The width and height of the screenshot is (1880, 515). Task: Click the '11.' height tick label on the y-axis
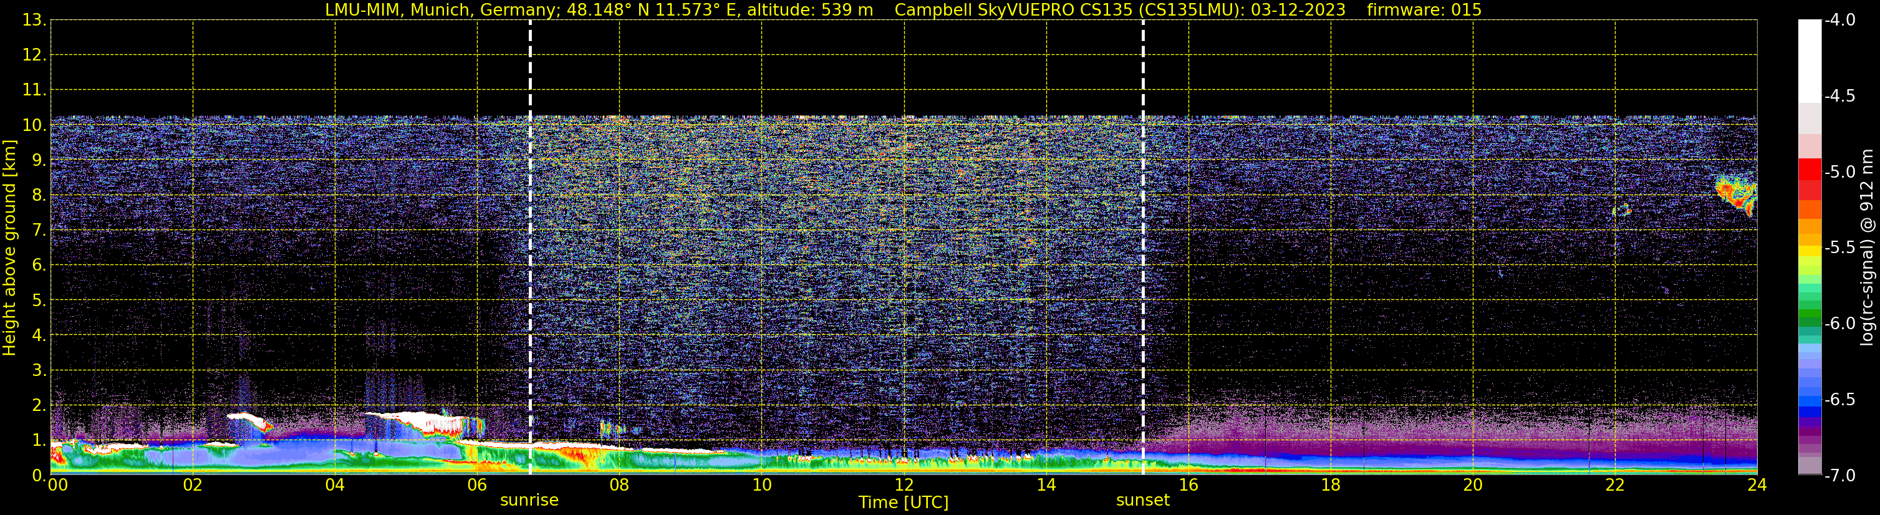point(34,90)
